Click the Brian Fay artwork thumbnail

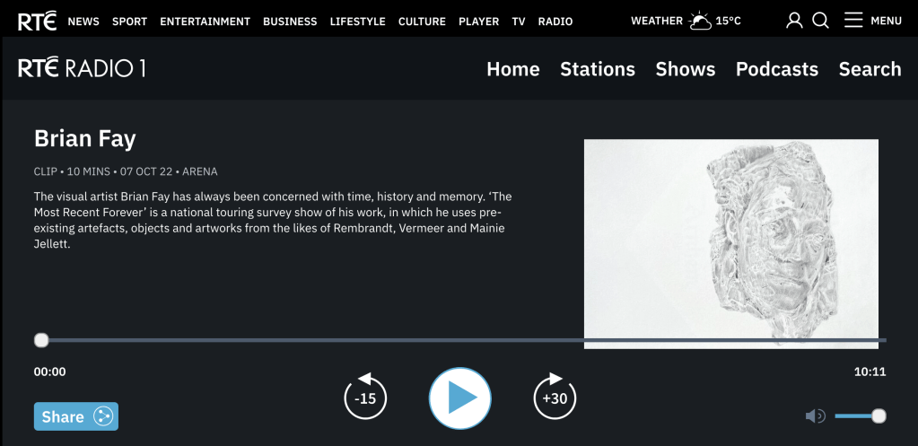(730, 242)
